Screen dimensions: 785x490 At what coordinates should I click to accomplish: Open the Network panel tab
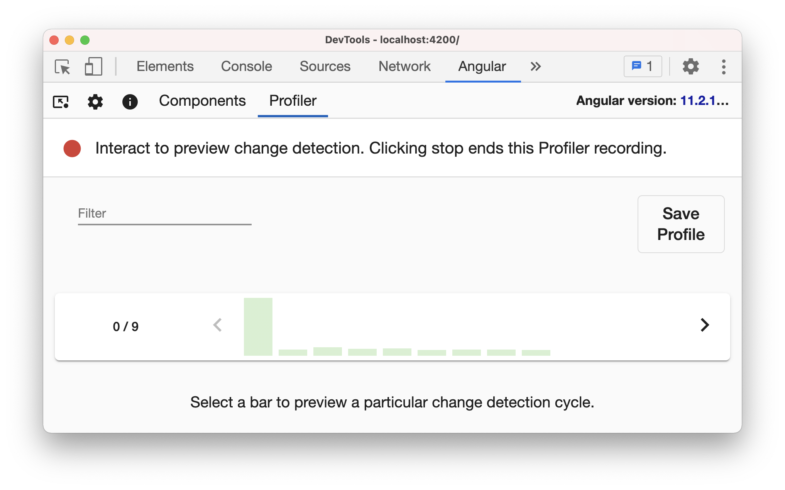tap(405, 66)
